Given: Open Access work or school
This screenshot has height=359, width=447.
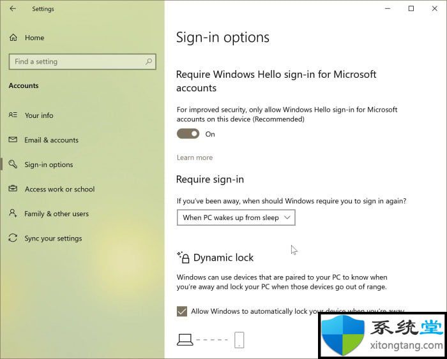Looking at the screenshot, I should 59,189.
